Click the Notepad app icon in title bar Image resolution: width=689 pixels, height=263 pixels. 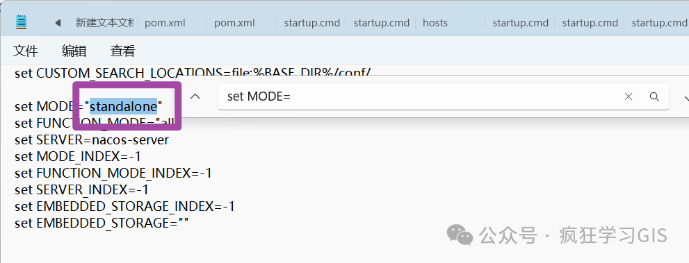coord(21,22)
